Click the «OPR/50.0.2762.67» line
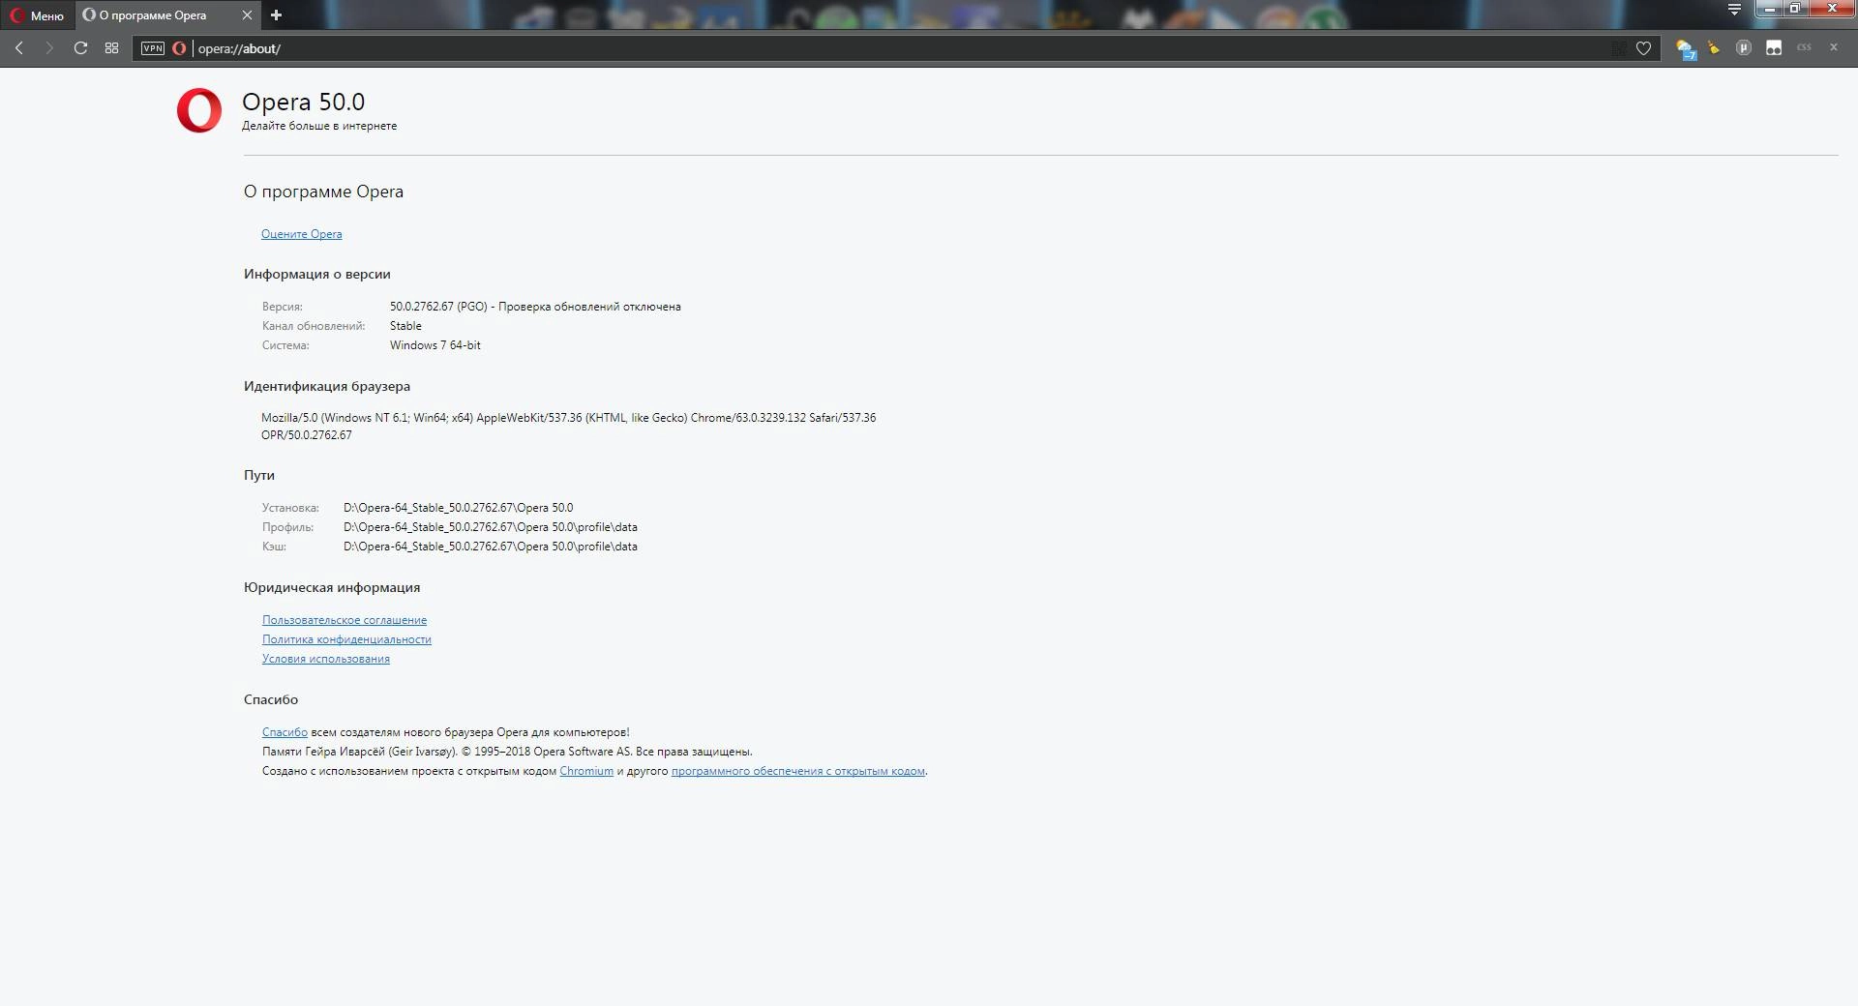Screen dimensions: 1858x1006 tap(307, 435)
